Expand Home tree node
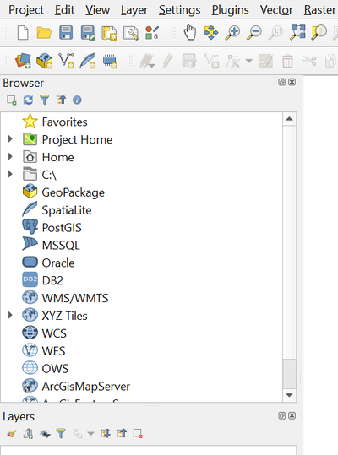The image size is (338, 455). click(10, 157)
